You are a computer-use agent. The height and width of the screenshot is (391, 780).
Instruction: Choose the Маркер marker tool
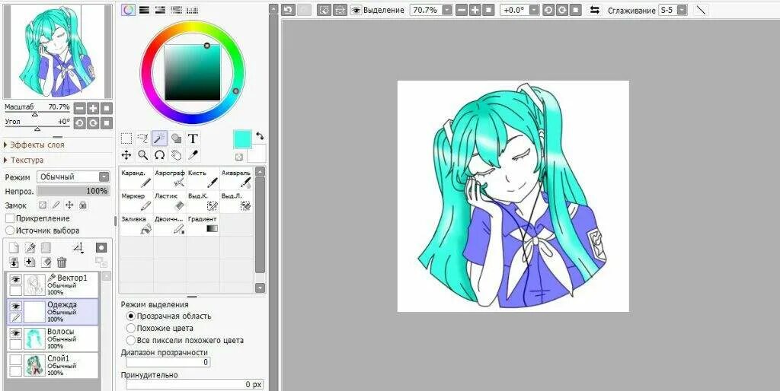click(x=136, y=202)
